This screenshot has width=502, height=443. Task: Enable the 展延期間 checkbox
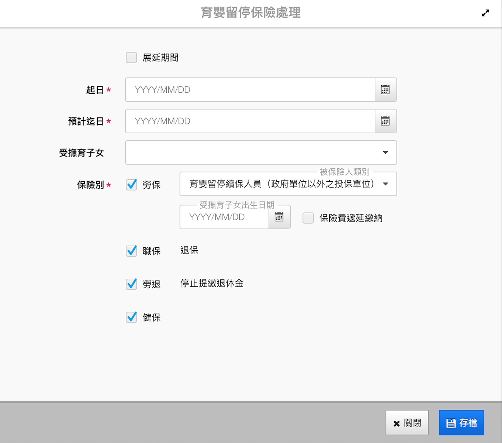pyautogui.click(x=131, y=58)
